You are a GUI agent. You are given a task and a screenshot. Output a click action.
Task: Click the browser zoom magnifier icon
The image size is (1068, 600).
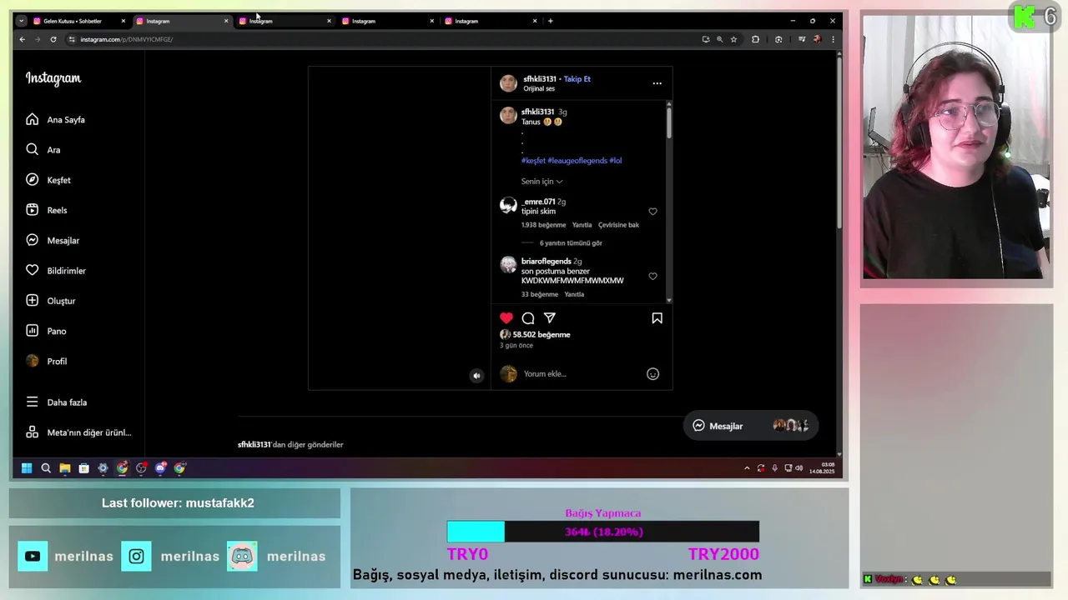tap(719, 39)
